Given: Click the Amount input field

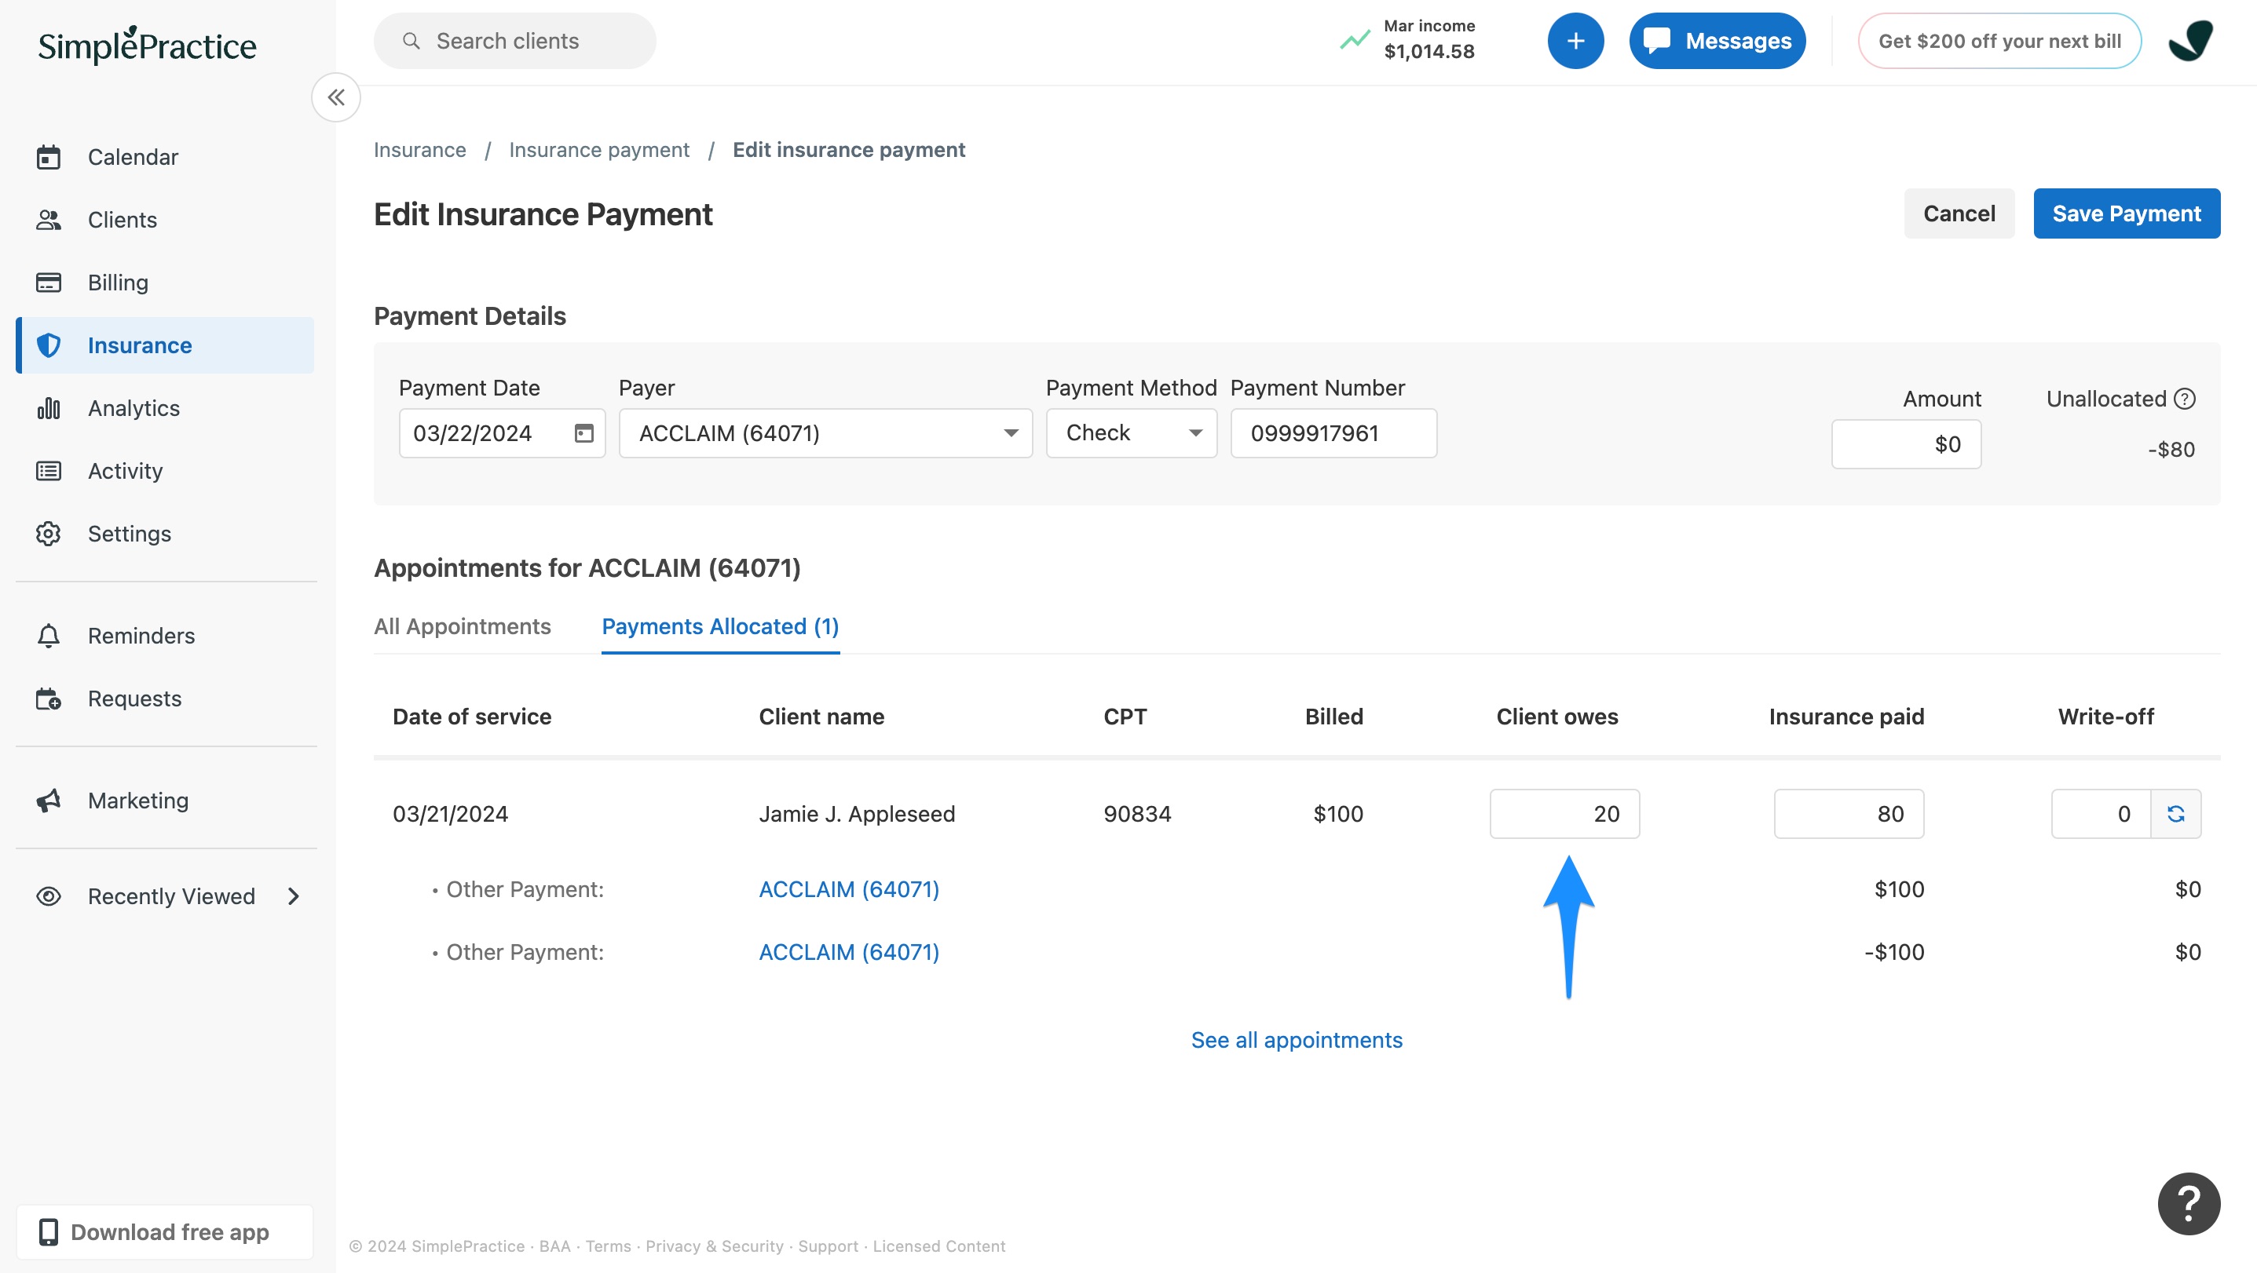Looking at the screenshot, I should [1907, 445].
